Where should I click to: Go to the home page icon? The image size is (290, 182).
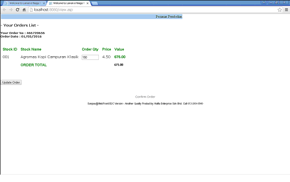[x=24, y=10]
